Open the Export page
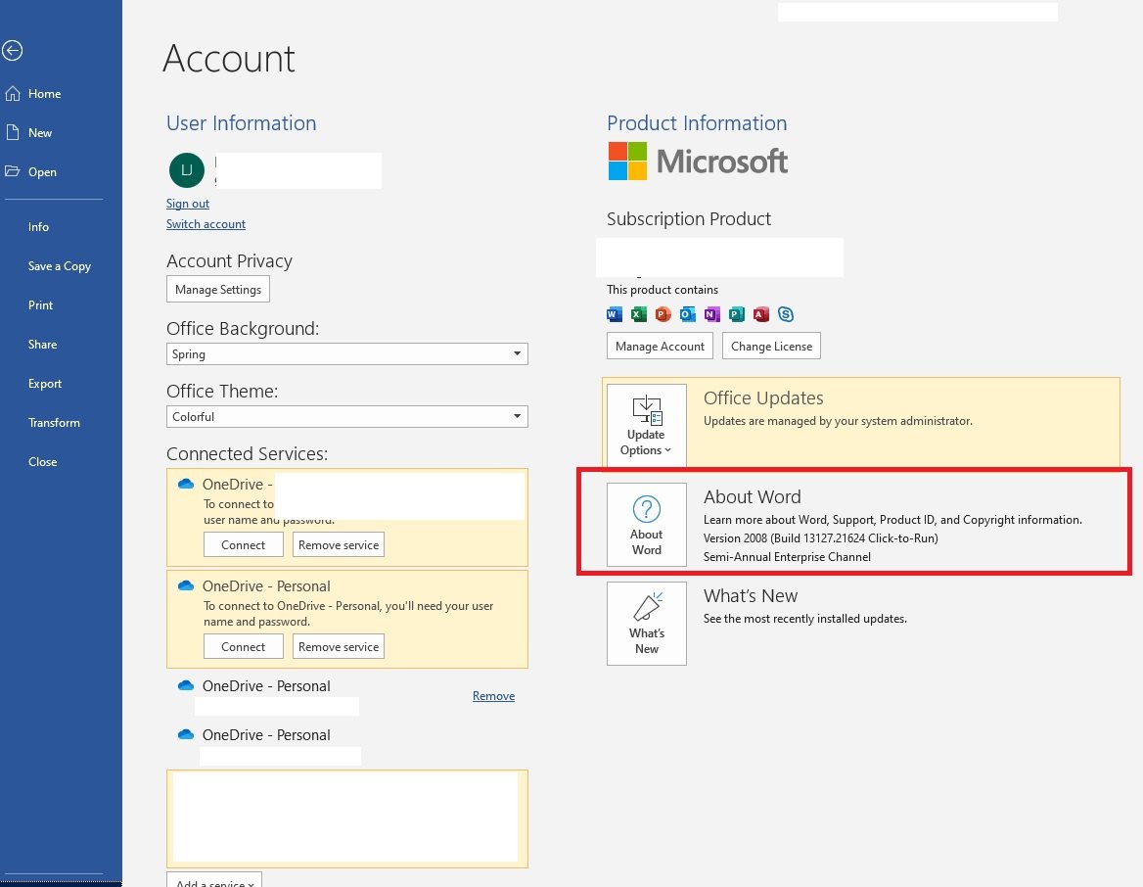Viewport: 1143px width, 887px height. point(45,384)
